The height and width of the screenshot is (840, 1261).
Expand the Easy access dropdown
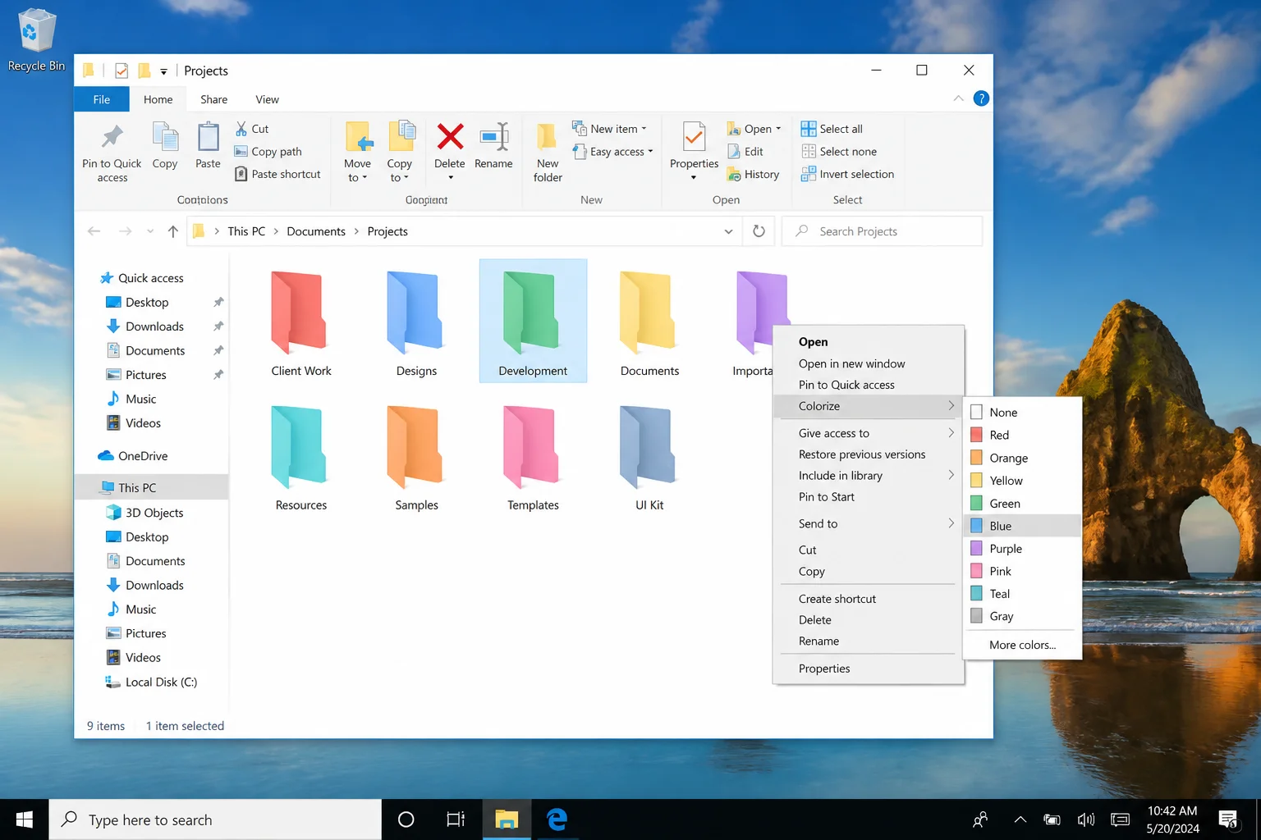click(x=650, y=152)
